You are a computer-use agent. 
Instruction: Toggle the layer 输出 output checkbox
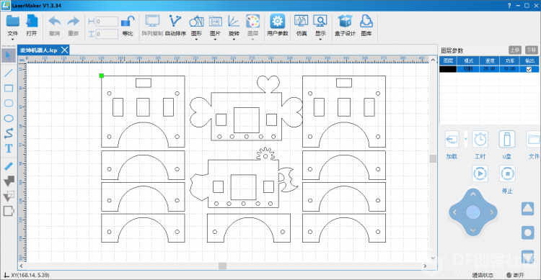(529, 69)
